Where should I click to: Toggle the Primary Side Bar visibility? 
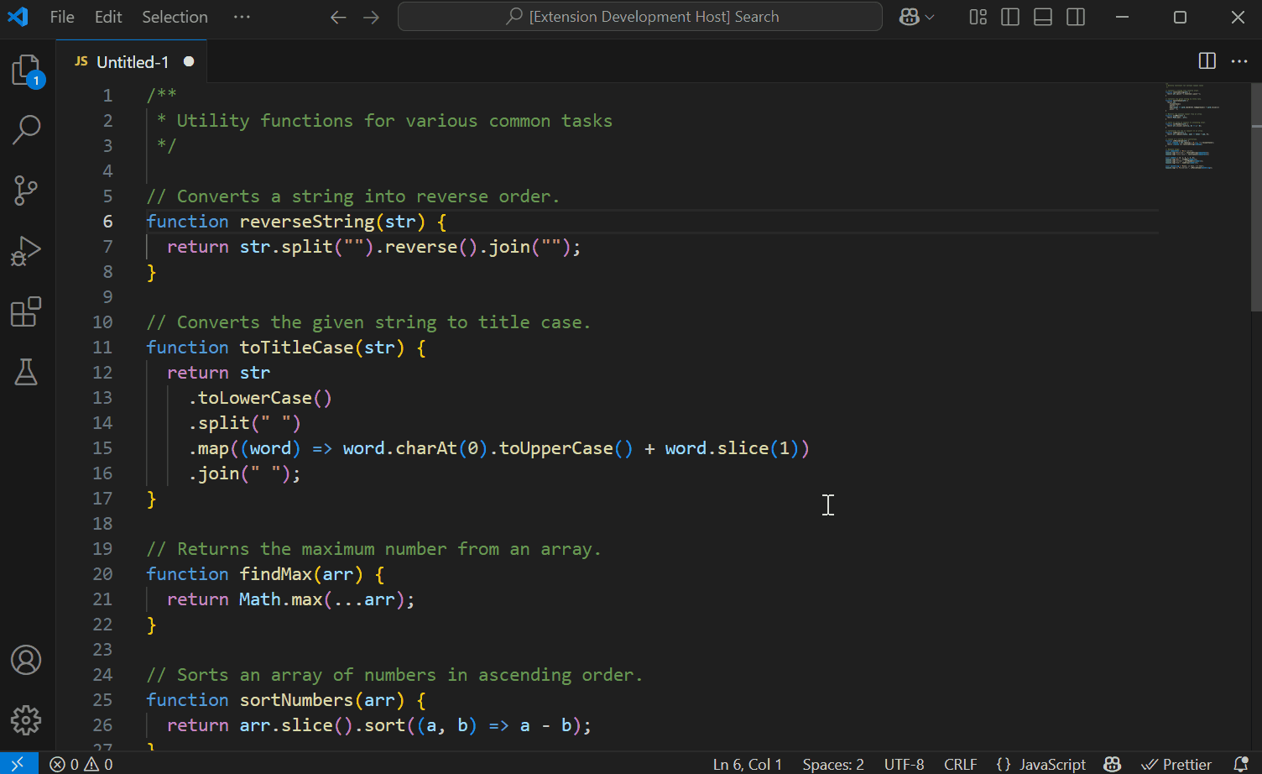pyautogui.click(x=1009, y=16)
